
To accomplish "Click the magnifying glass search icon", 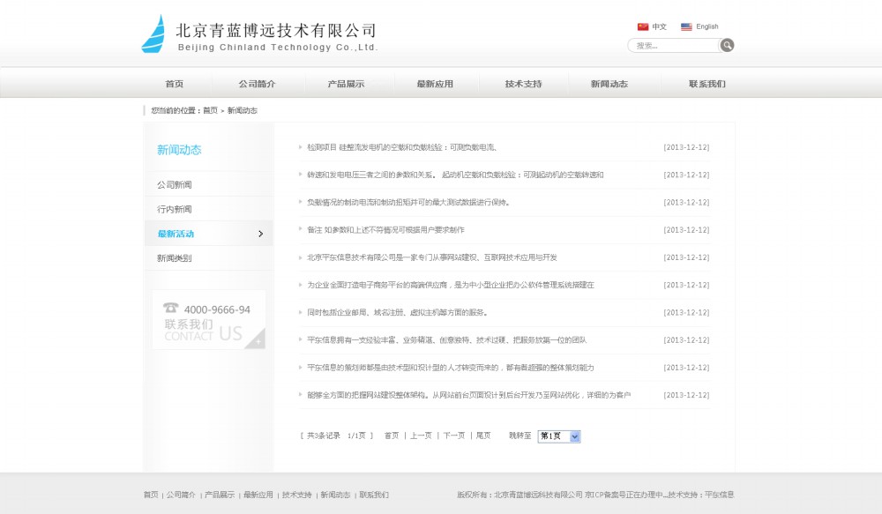I will (x=726, y=44).
